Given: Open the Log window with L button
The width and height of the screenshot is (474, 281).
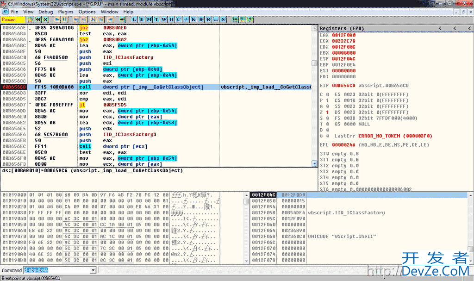Looking at the screenshot, I should (134, 19).
